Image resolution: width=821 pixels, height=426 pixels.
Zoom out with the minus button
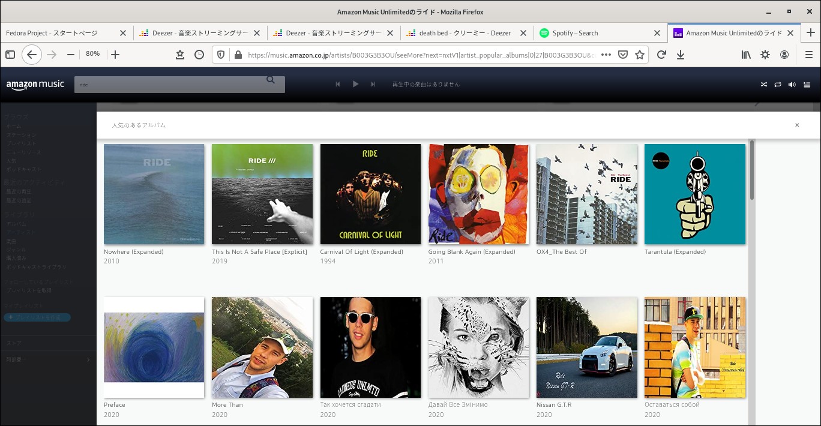(x=70, y=55)
